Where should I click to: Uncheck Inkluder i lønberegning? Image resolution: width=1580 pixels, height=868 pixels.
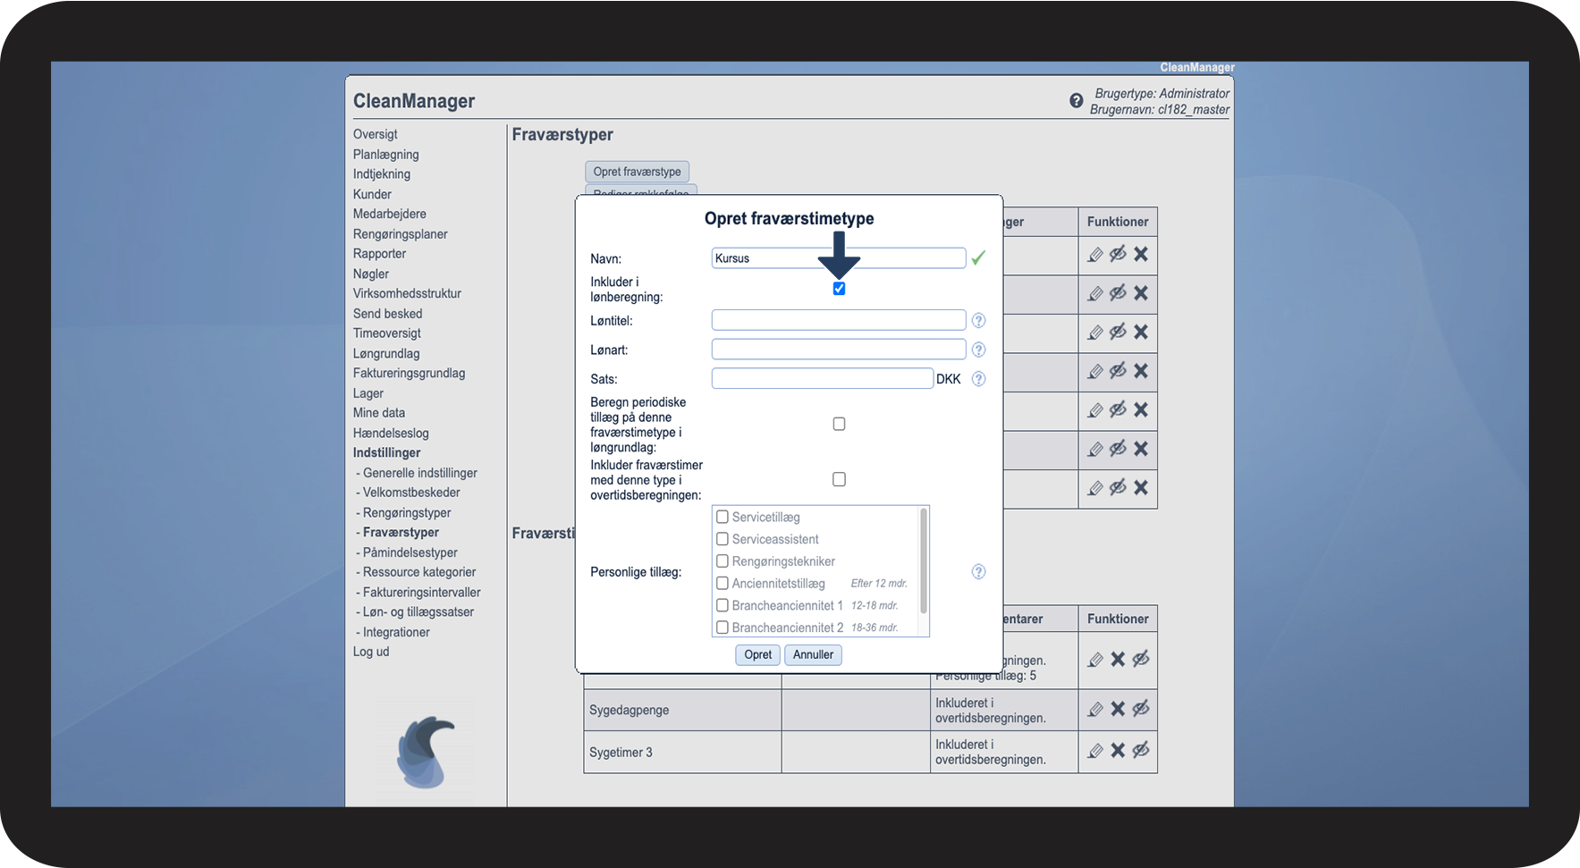[x=839, y=289]
